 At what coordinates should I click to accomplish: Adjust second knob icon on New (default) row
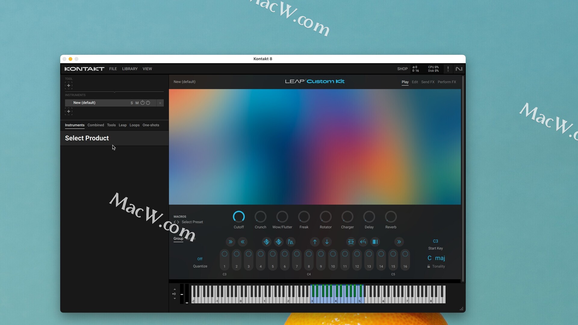[x=148, y=103]
